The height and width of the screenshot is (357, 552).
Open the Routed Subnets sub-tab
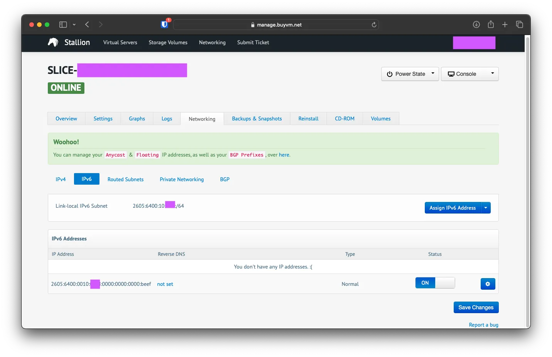point(125,179)
